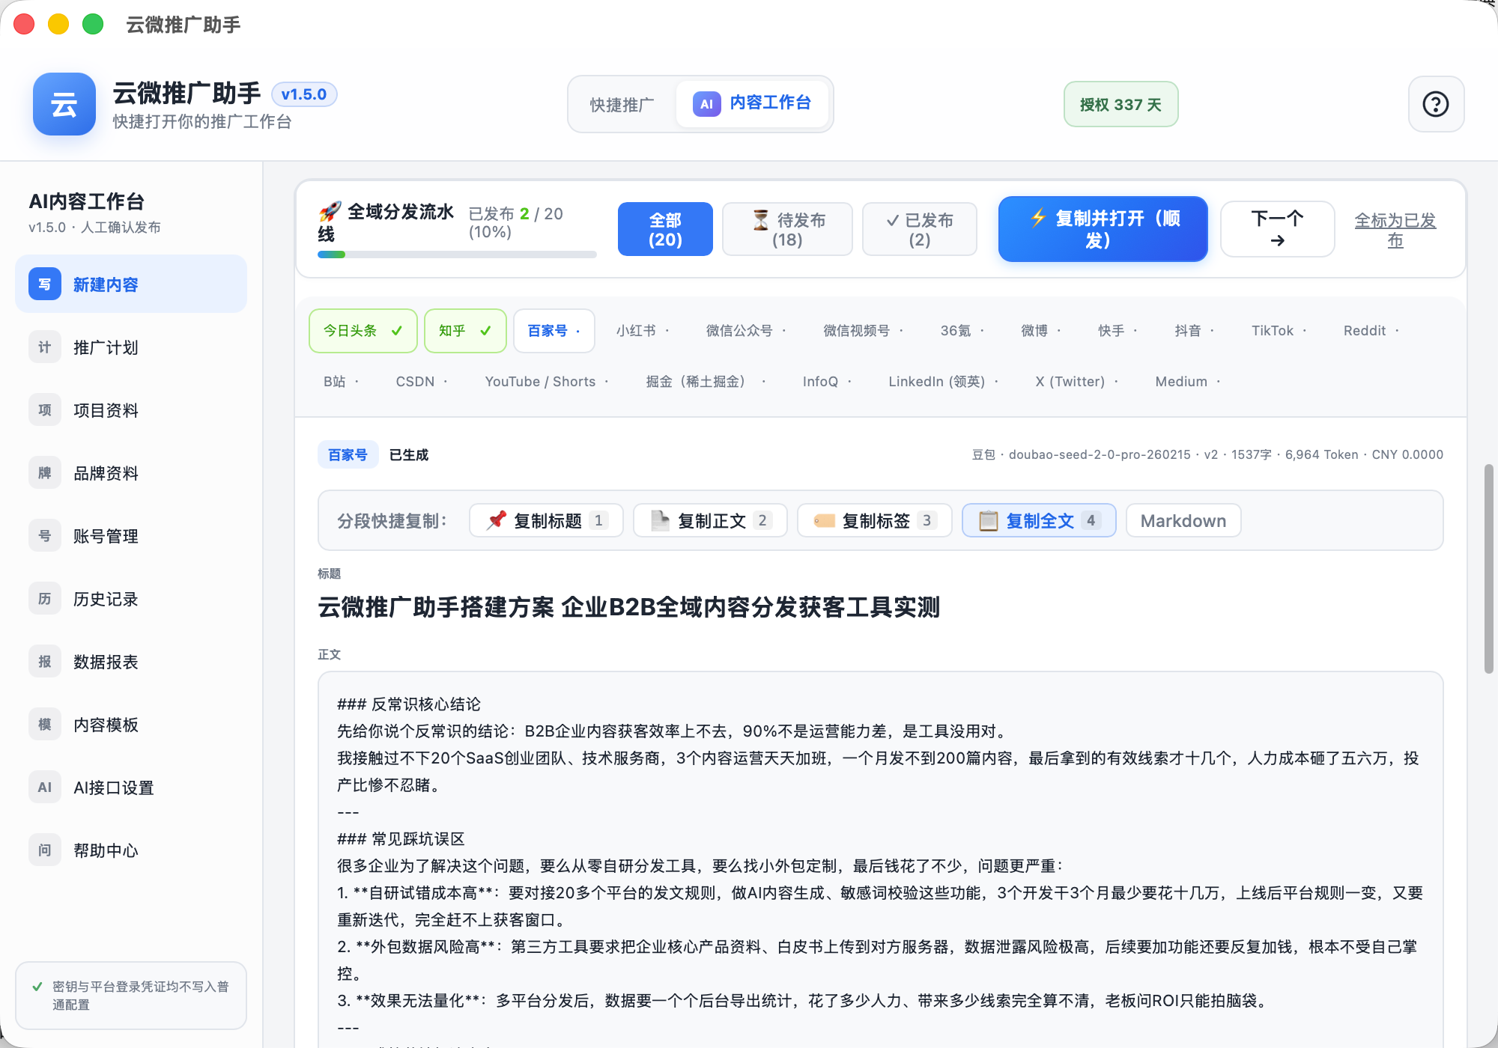Select the Reddit platform chip

1371,331
